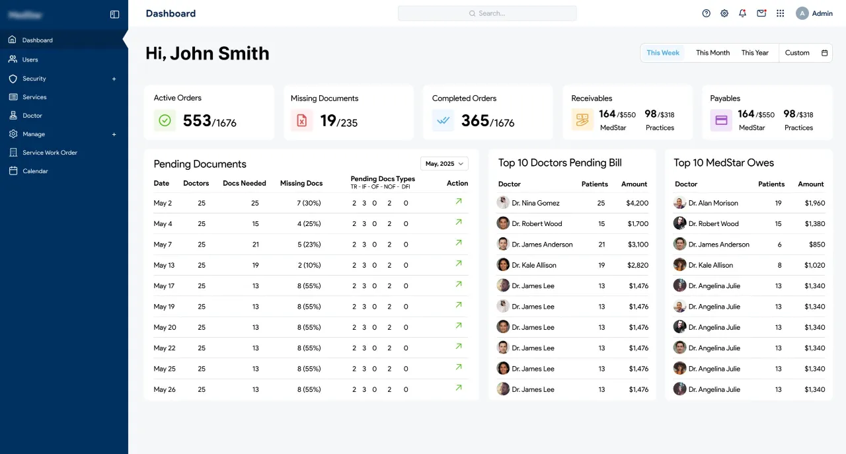Click Dr. Alan Morison avatar

pos(679,203)
